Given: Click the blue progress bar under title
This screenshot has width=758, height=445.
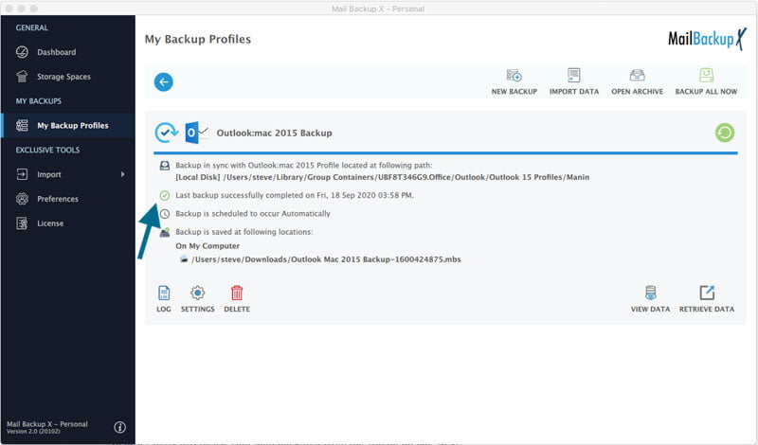Looking at the screenshot, I should [x=445, y=153].
